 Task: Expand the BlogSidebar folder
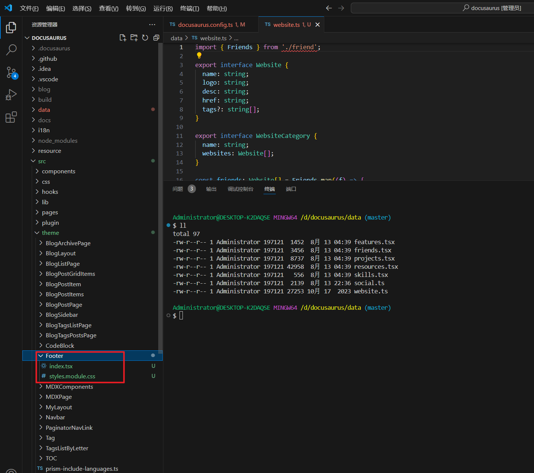pos(93,315)
